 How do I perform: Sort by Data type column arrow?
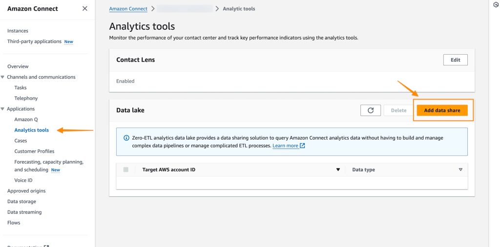click(x=460, y=170)
